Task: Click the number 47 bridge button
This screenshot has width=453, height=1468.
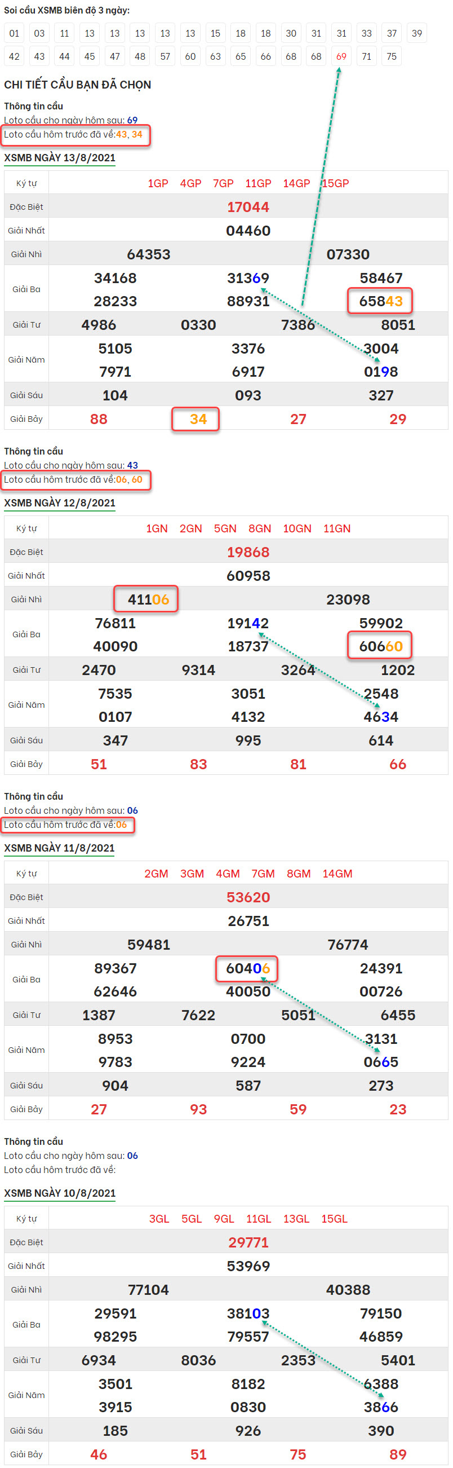Action: (115, 56)
